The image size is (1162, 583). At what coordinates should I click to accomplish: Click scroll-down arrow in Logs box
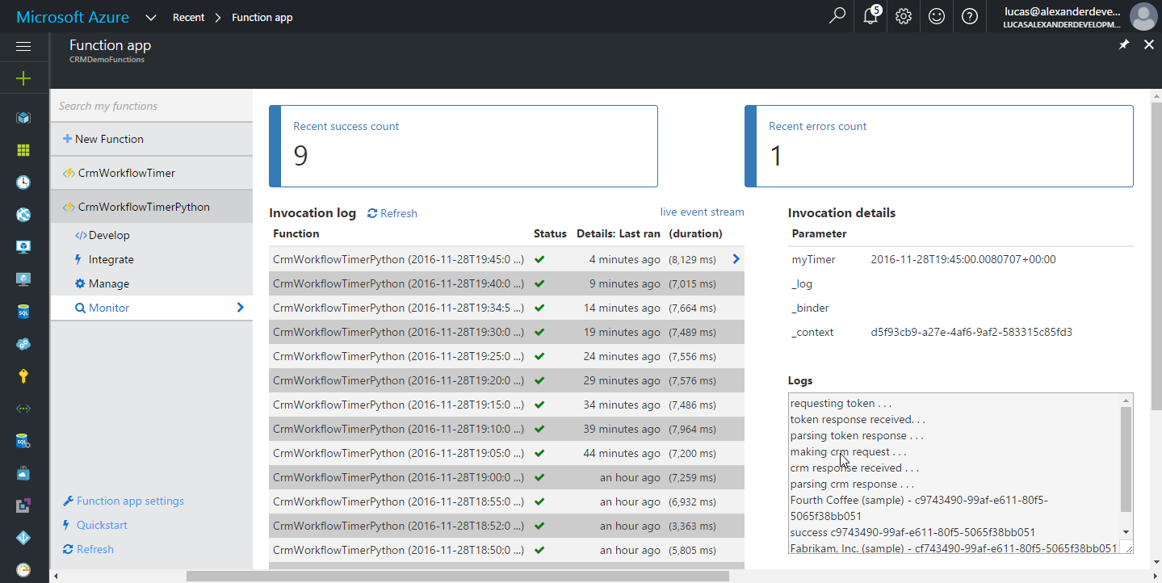point(1126,532)
